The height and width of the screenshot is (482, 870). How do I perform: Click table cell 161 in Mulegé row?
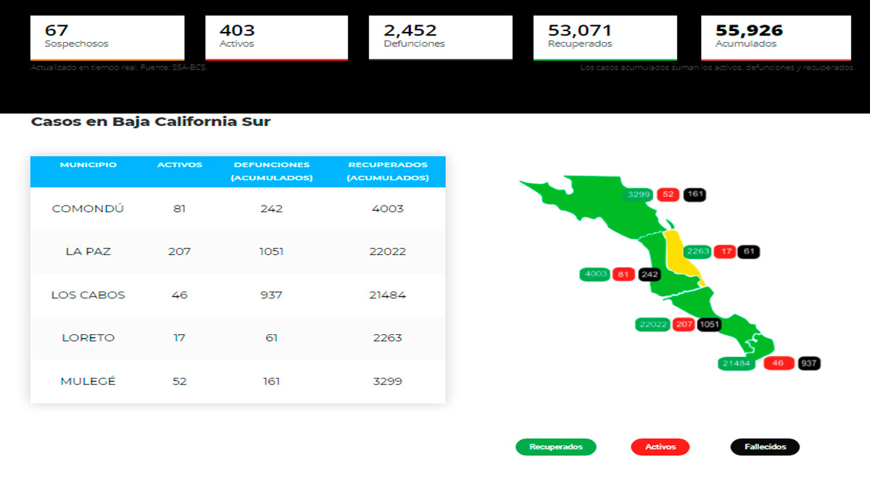coord(272,381)
